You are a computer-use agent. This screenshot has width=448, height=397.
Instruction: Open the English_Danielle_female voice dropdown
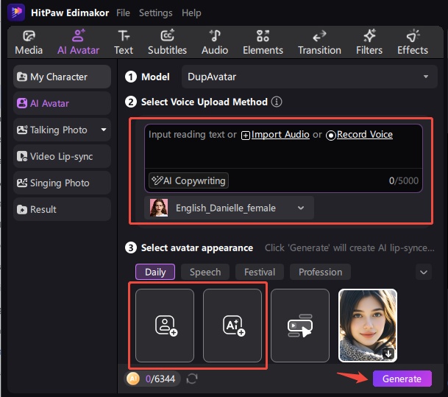[229, 208]
